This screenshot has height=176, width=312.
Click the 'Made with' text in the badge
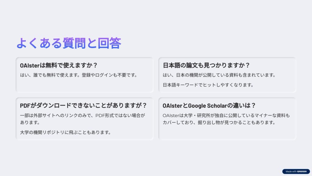click(x=291, y=171)
